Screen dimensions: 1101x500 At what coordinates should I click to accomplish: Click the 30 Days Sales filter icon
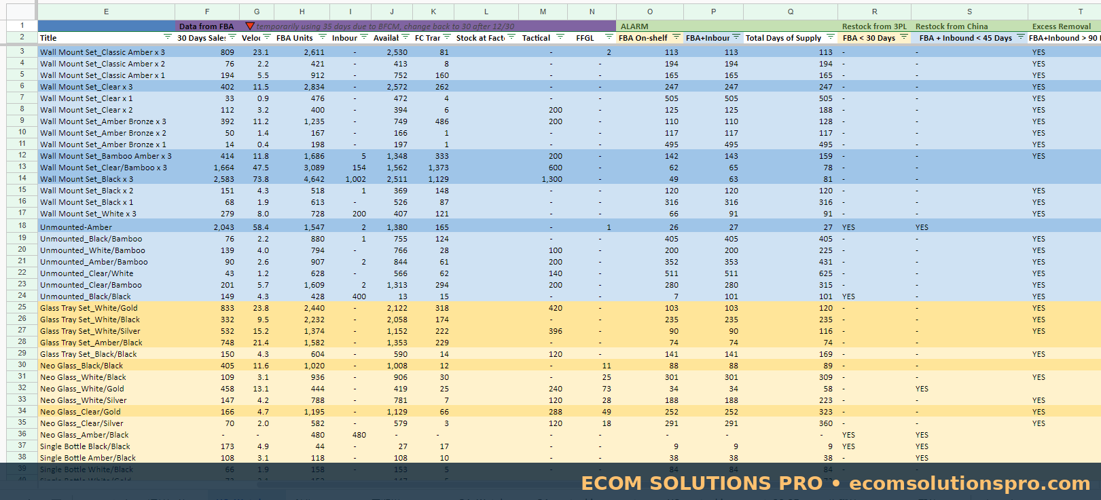click(232, 37)
